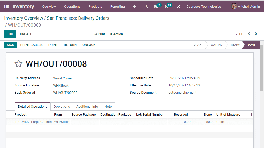Viewport: 264px width, 148px height.
Task: Open the developer tools wrench icon
Action: pyautogui.click(x=179, y=6)
